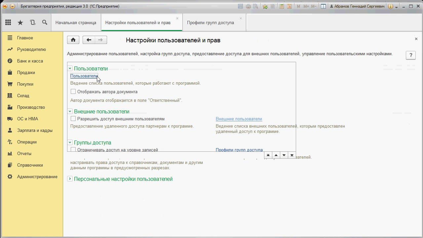
Task: Click the Зарплата и кадры person icon
Action: pyautogui.click(x=10, y=130)
